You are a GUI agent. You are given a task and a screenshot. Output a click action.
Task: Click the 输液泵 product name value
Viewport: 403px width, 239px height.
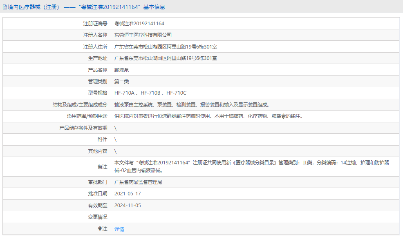123,70
